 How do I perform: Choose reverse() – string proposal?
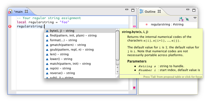coord(80,73)
